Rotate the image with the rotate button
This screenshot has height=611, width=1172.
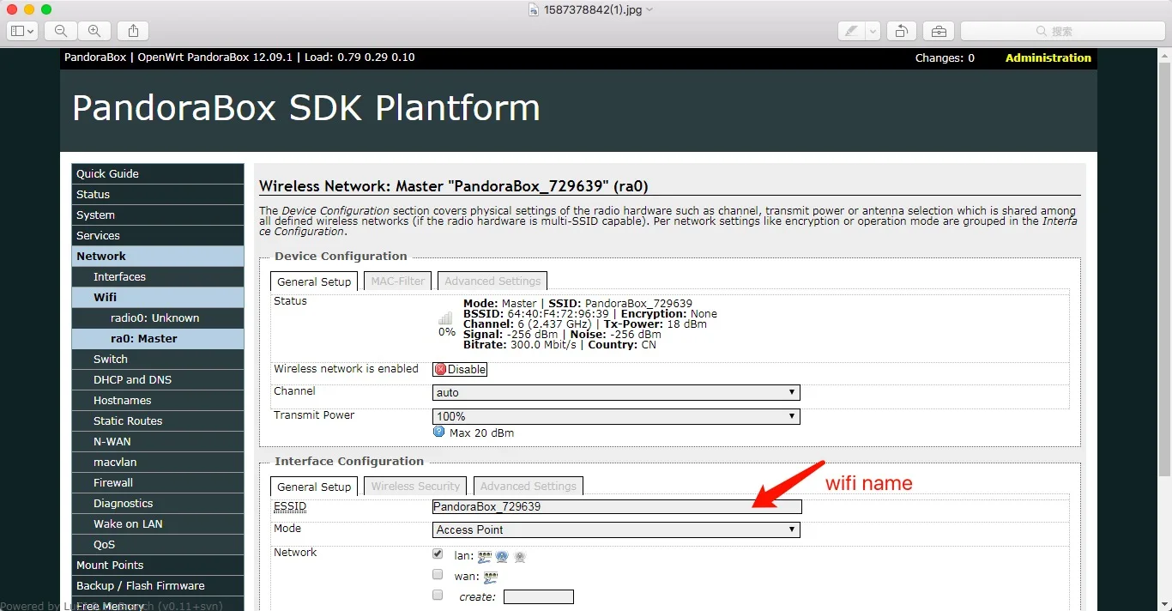coord(902,31)
